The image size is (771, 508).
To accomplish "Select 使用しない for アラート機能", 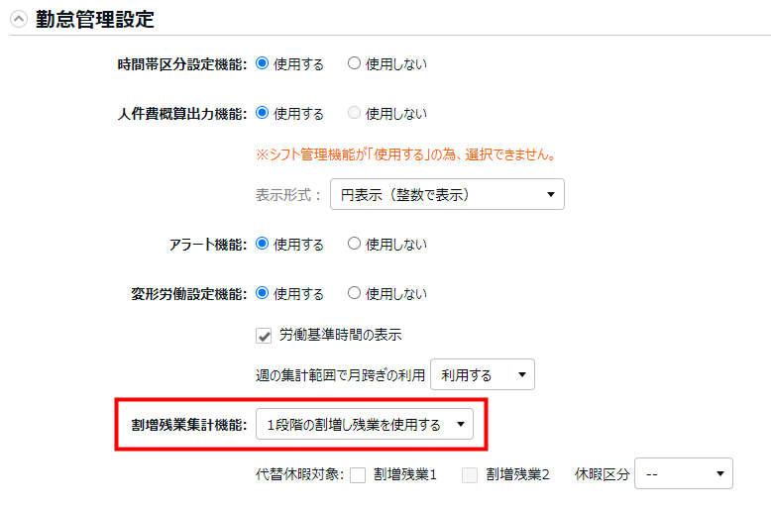I will [x=354, y=244].
